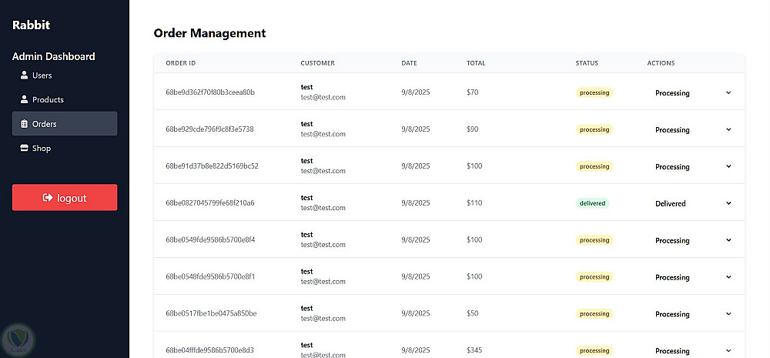Screen dimensions: 770x358
Task: Open status dropdown for order 68be91d37b8e822d5169bc52
Action: [692, 167]
